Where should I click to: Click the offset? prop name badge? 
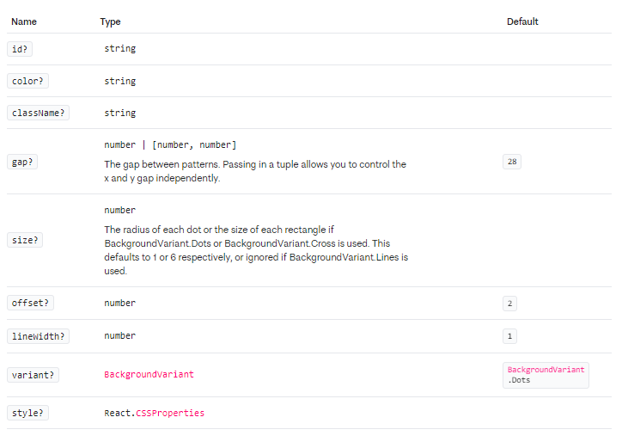coord(30,304)
